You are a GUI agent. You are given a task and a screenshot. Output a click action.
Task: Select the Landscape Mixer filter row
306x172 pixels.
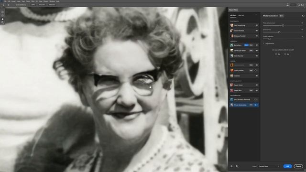point(244,51)
